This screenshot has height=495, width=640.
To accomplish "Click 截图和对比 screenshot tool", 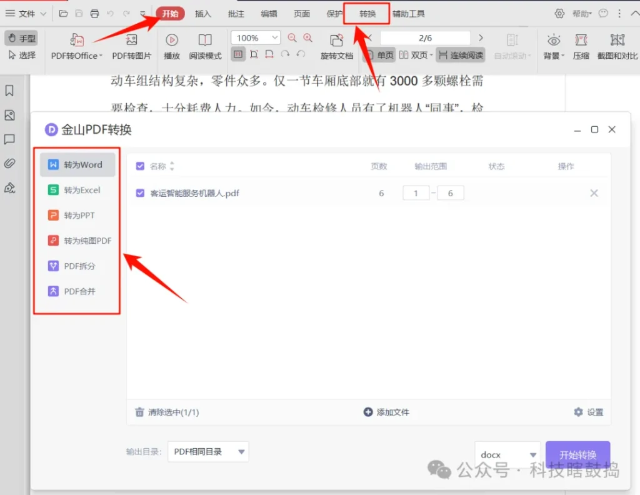I will [617, 46].
